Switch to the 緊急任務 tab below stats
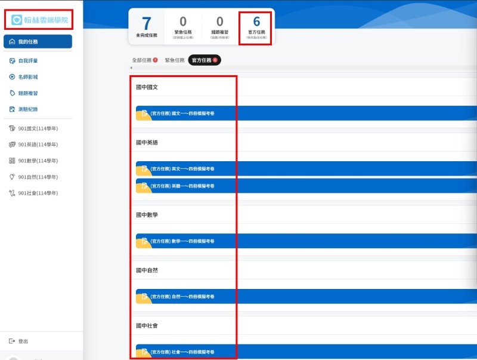Screen dimensions: 477x360 click(x=175, y=60)
